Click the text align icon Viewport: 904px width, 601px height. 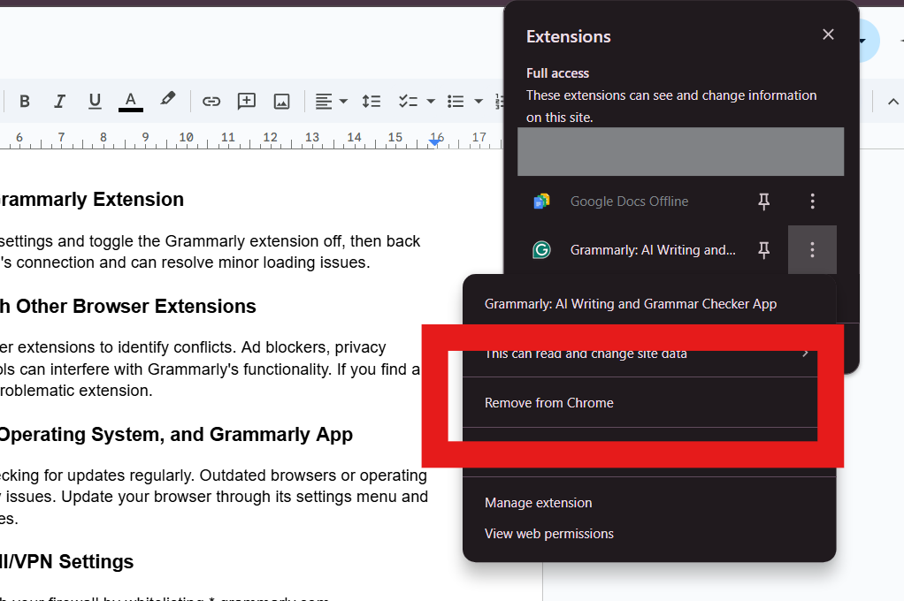point(324,102)
